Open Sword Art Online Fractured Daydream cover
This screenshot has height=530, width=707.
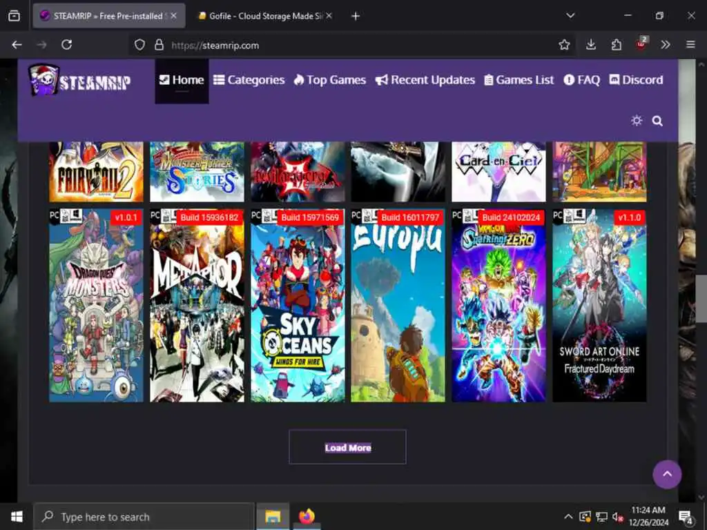click(x=599, y=306)
